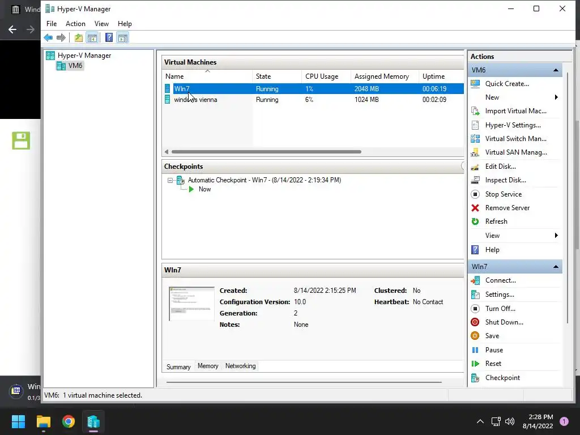Click Remove Server action

point(507,208)
